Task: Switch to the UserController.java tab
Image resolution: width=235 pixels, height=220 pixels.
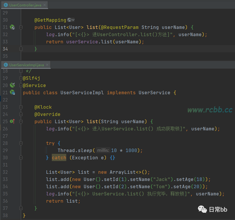Action: pos(25,5)
